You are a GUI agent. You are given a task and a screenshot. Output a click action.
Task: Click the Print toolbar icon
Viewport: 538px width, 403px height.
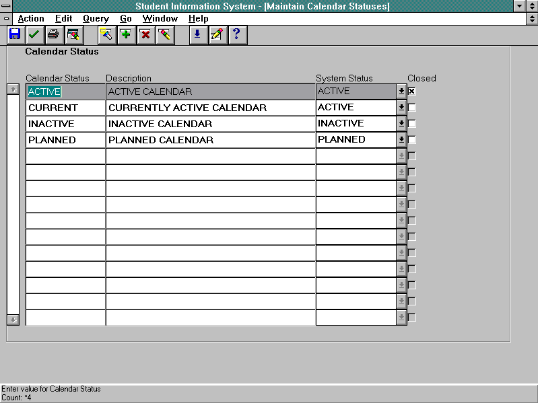point(53,34)
